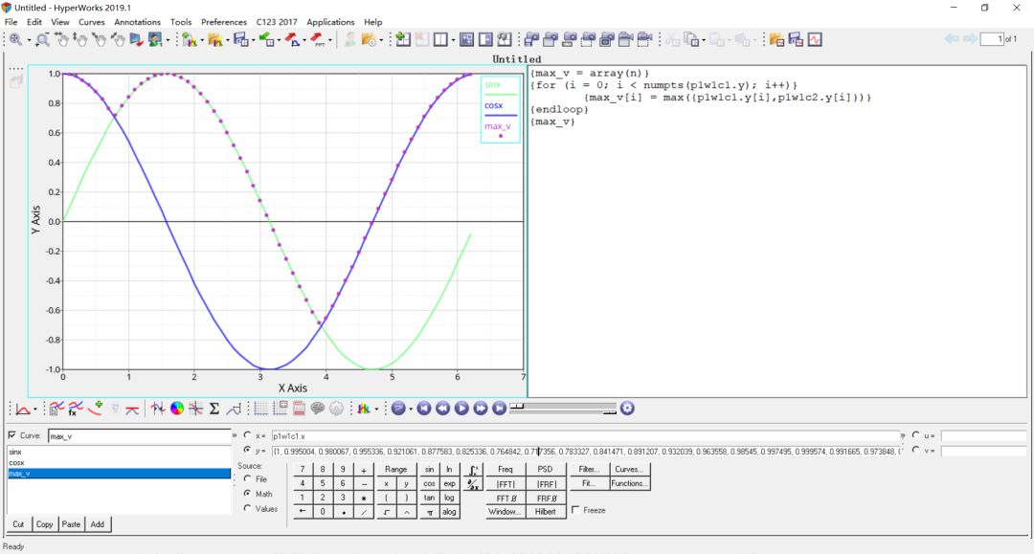Image resolution: width=1034 pixels, height=554 pixels.
Task: Click the page number input field
Action: click(992, 39)
